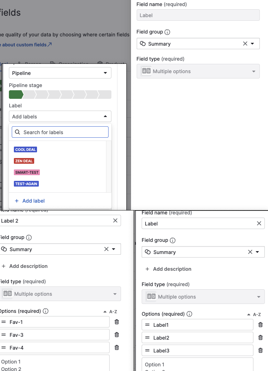Viewport: 268px width, 371px height.
Task: Click the Field group info icon at top
Action: click(x=167, y=32)
